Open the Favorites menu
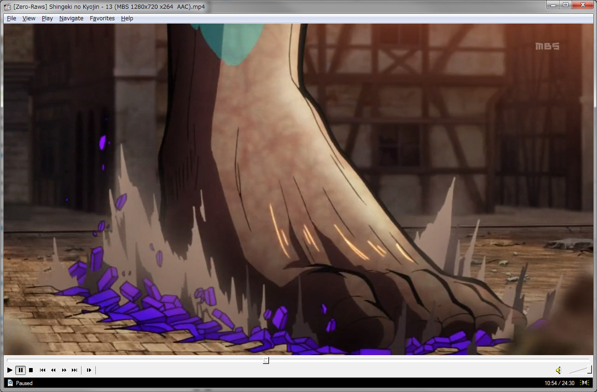The height and width of the screenshot is (392, 597). 102,18
